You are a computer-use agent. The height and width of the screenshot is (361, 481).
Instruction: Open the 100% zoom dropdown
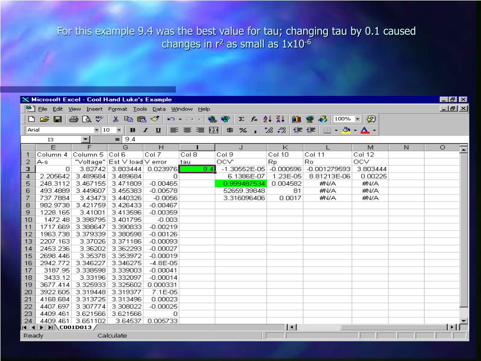tap(358, 119)
